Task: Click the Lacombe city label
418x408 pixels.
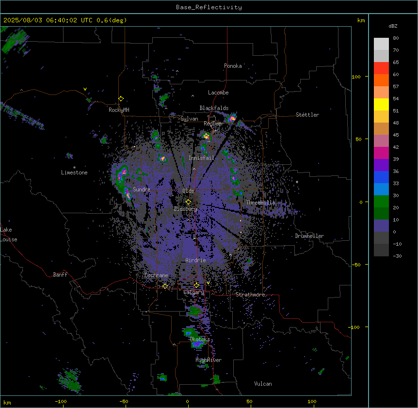Action: coord(218,93)
